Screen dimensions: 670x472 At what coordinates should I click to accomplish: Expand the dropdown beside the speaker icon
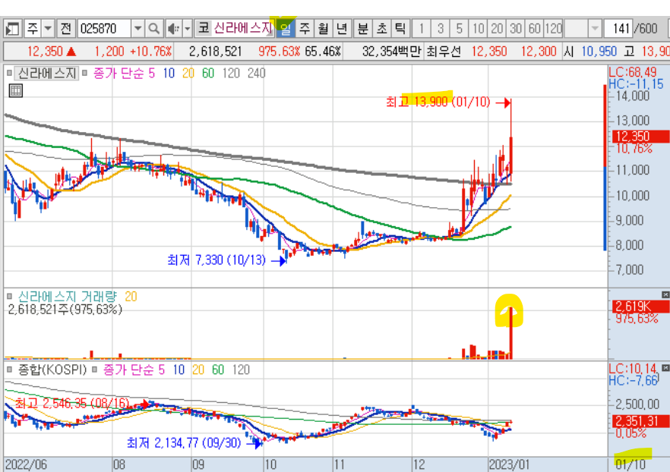(187, 29)
